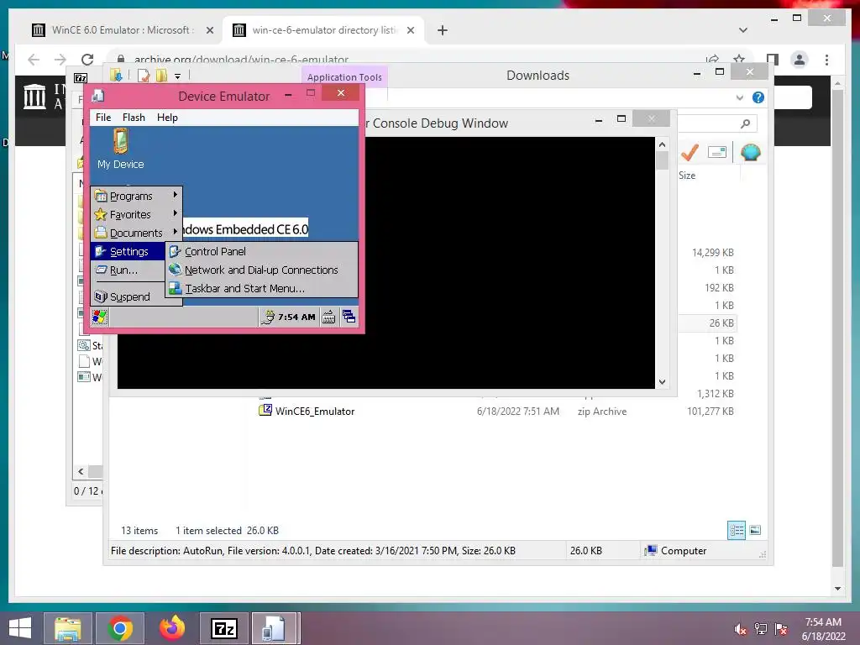The image size is (860, 645).
Task: Open Documents submenu in CE start menu
Action: [137, 233]
